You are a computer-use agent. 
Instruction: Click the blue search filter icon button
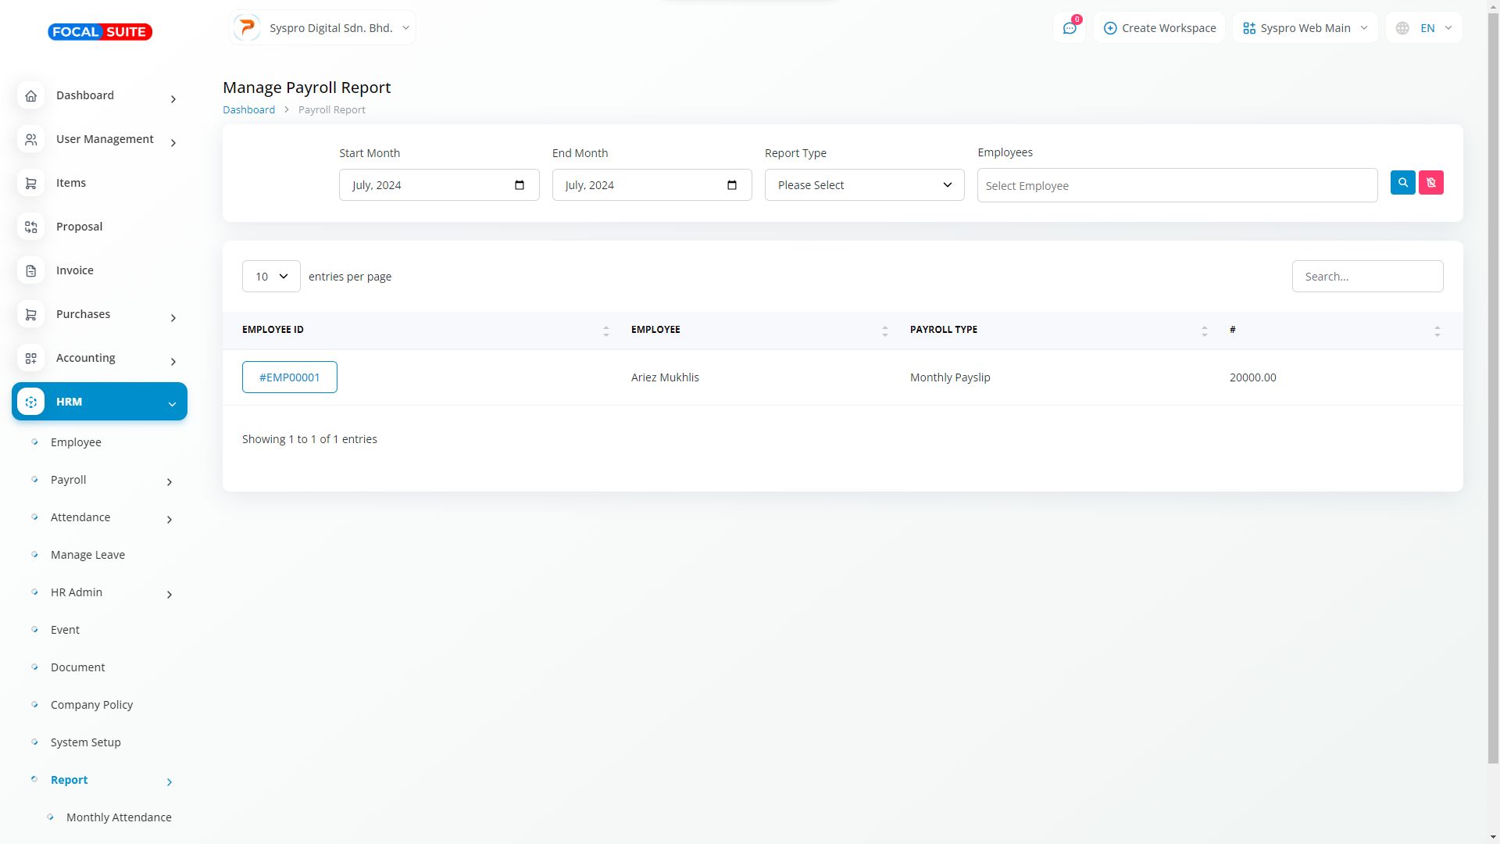point(1402,183)
